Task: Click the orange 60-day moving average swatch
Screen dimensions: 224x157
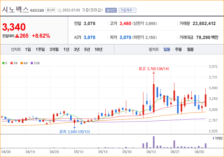Action: pos(22,63)
